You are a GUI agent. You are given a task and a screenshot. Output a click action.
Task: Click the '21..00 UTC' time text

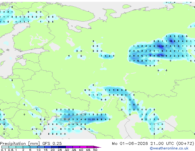click(x=162, y=144)
